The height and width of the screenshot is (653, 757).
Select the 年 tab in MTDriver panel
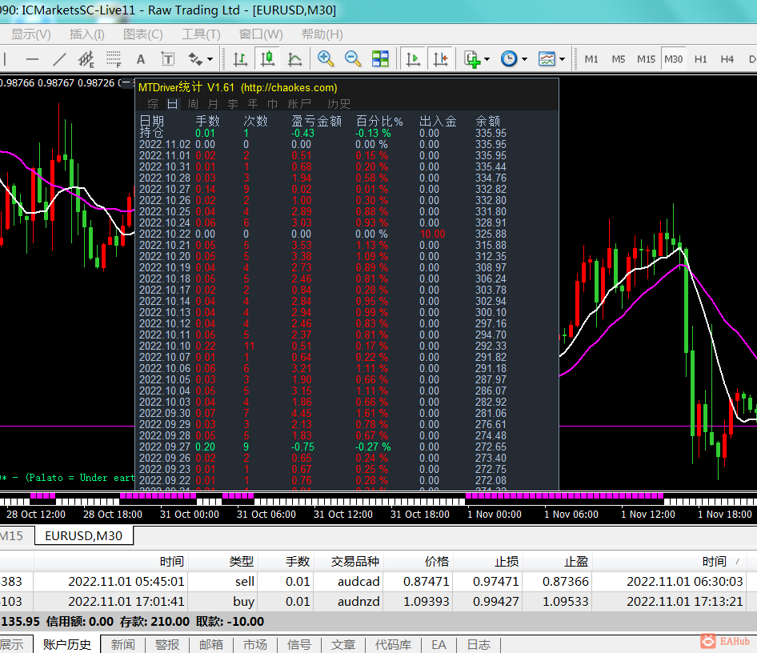[253, 104]
